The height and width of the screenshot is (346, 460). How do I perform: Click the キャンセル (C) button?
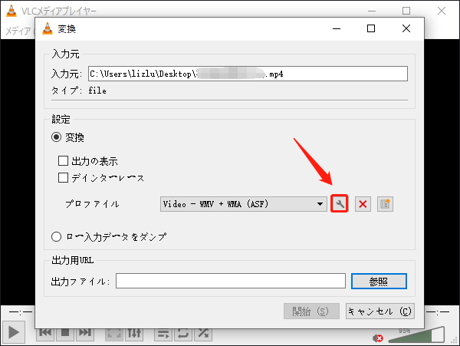pos(380,311)
